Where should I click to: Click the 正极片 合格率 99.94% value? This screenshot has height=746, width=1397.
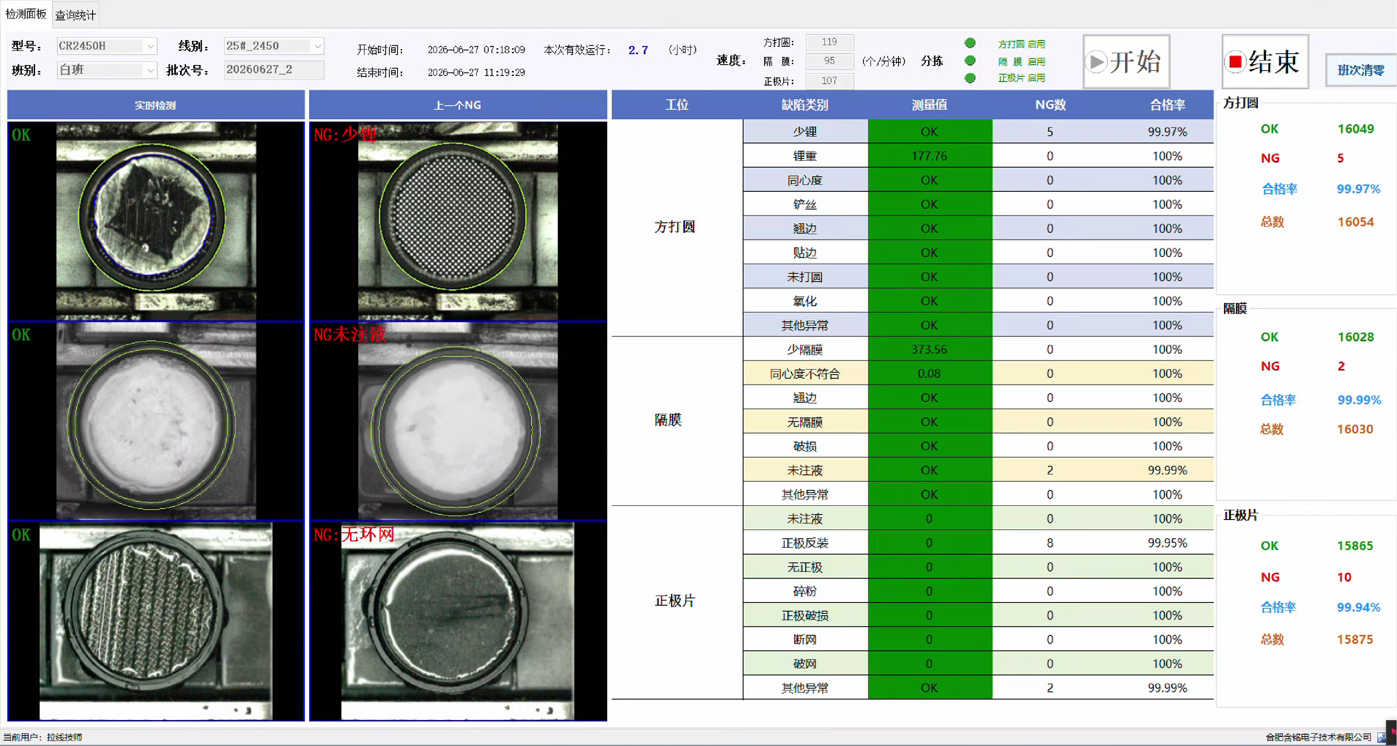point(1358,608)
